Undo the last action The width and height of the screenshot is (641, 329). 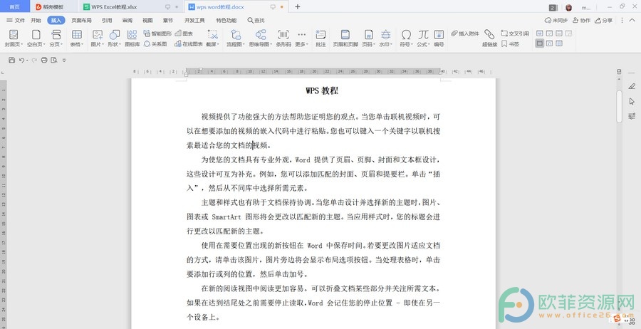21,60
